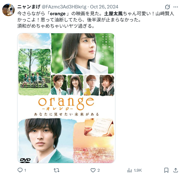Click the display name ニャンまげ
This screenshot has height=176, width=179.
(x=29, y=7)
